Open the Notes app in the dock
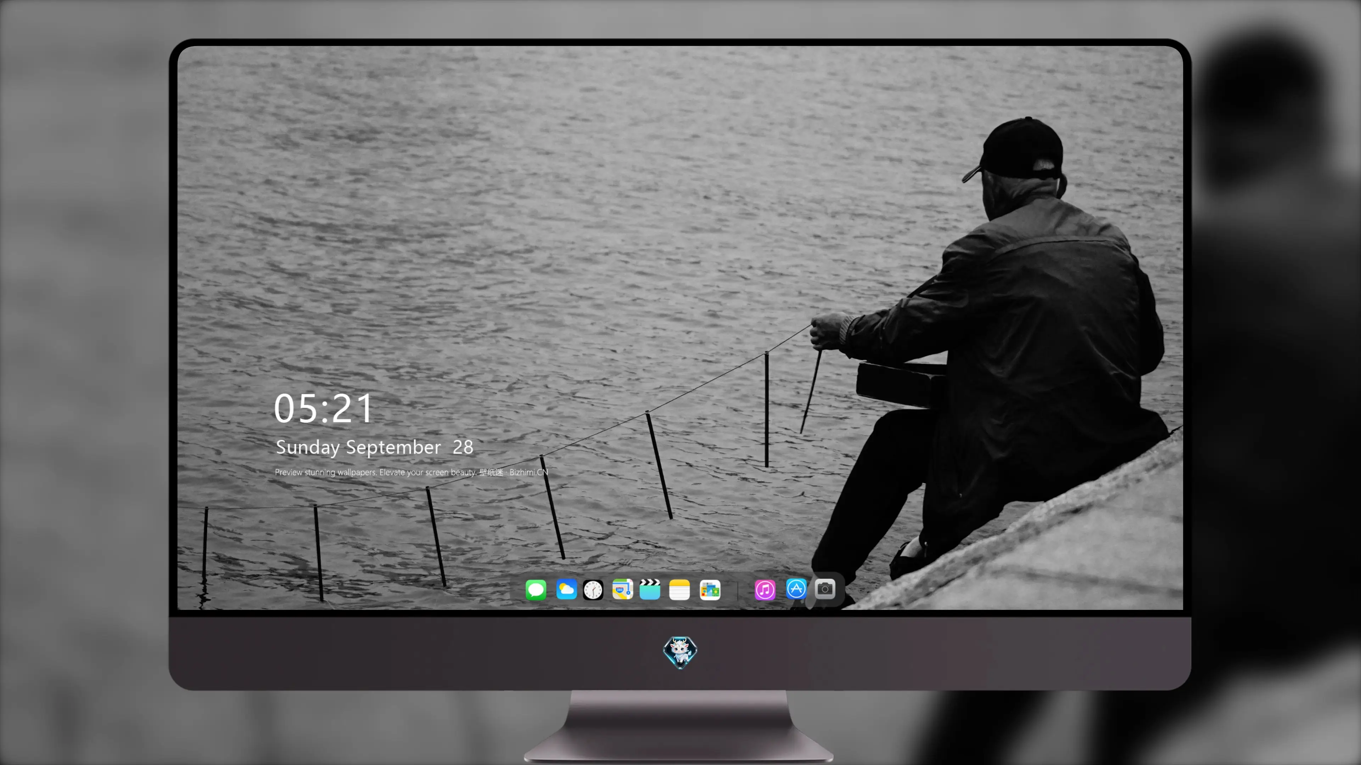The width and height of the screenshot is (1361, 765). point(679,590)
